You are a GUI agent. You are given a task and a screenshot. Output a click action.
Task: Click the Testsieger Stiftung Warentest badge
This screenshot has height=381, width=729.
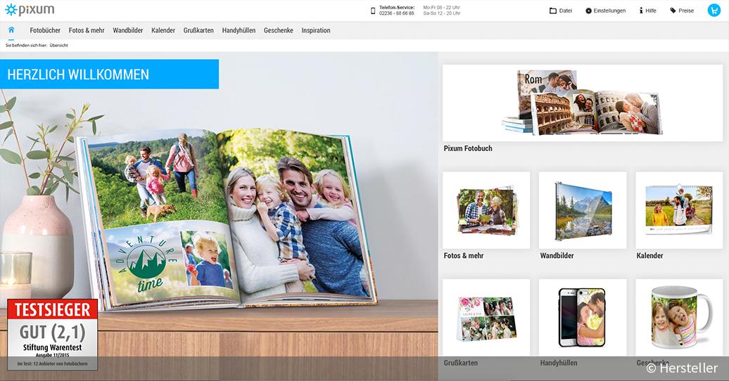coord(52,335)
